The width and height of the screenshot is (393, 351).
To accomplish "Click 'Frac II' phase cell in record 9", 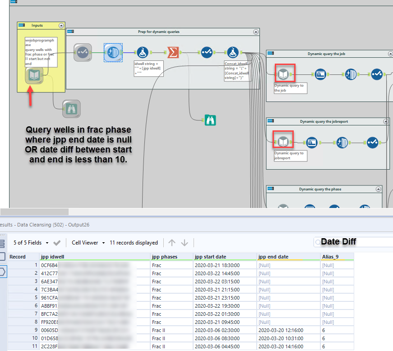I will click(x=172, y=330).
